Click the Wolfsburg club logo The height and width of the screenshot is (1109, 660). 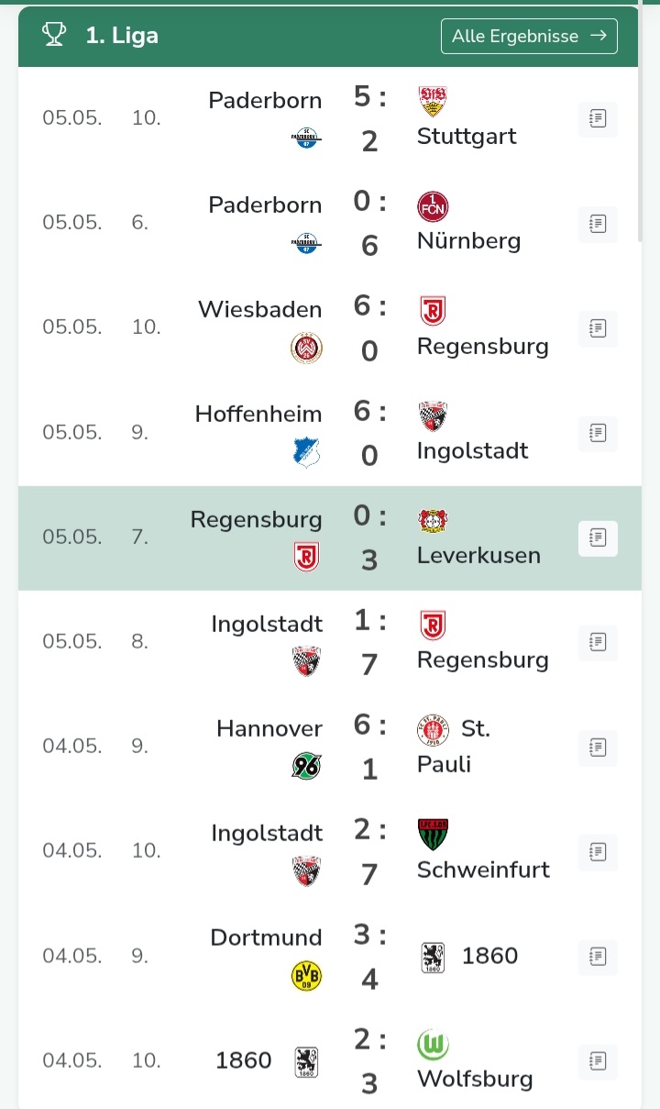point(432,1043)
